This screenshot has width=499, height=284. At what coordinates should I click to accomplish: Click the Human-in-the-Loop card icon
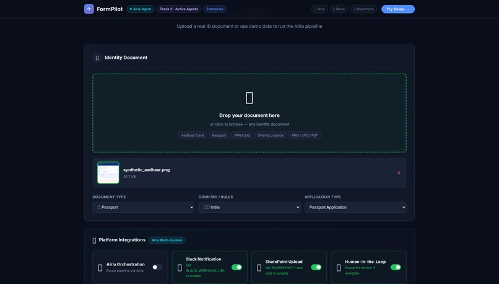point(339,268)
